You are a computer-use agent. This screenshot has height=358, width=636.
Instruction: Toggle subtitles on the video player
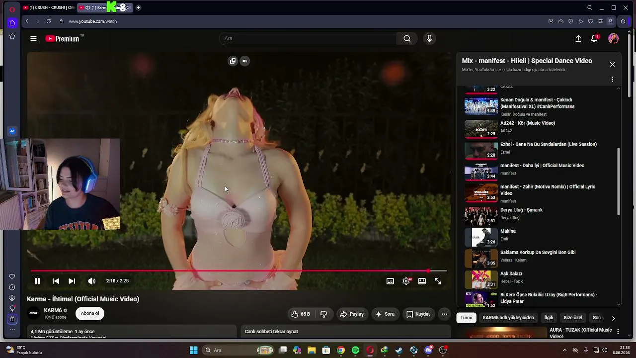click(390, 281)
